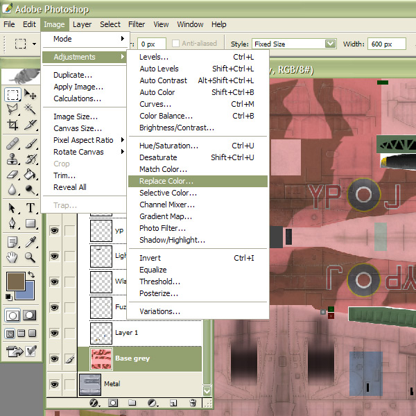Viewport: 416px width, 416px height.
Task: Select the Clone Stamp tool
Action: (12, 159)
